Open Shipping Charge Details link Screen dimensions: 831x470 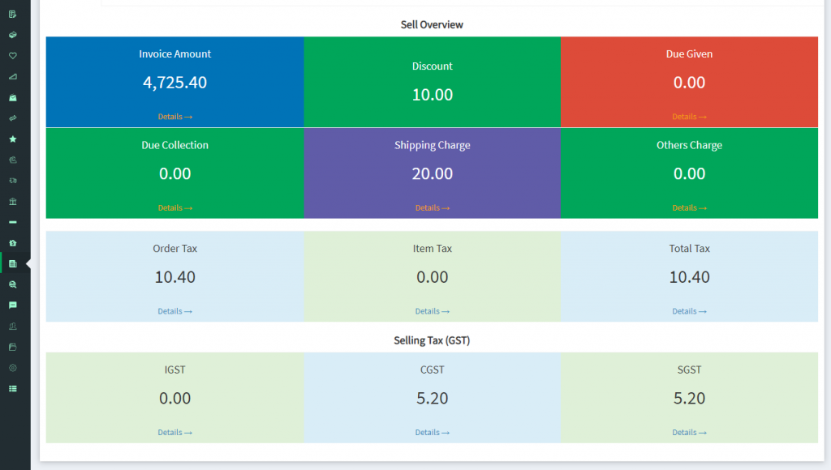pyautogui.click(x=432, y=208)
